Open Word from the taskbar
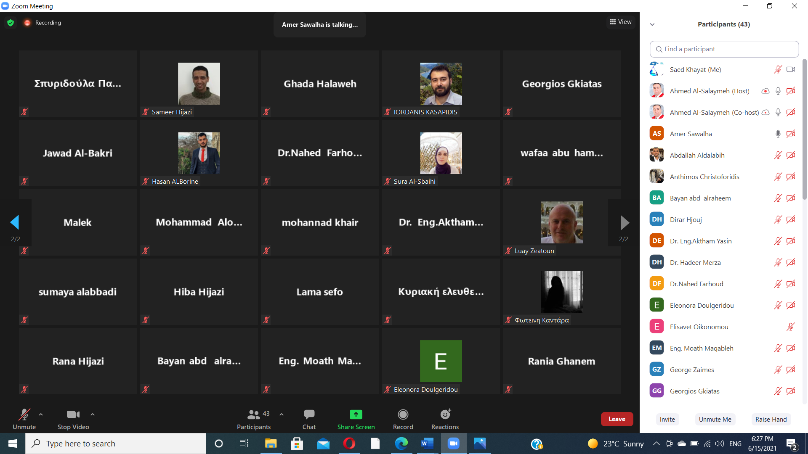Screen dimensions: 808x454 pos(427,443)
